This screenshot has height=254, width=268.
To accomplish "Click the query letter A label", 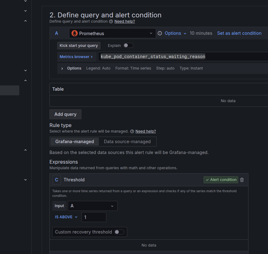I will click(x=57, y=33).
